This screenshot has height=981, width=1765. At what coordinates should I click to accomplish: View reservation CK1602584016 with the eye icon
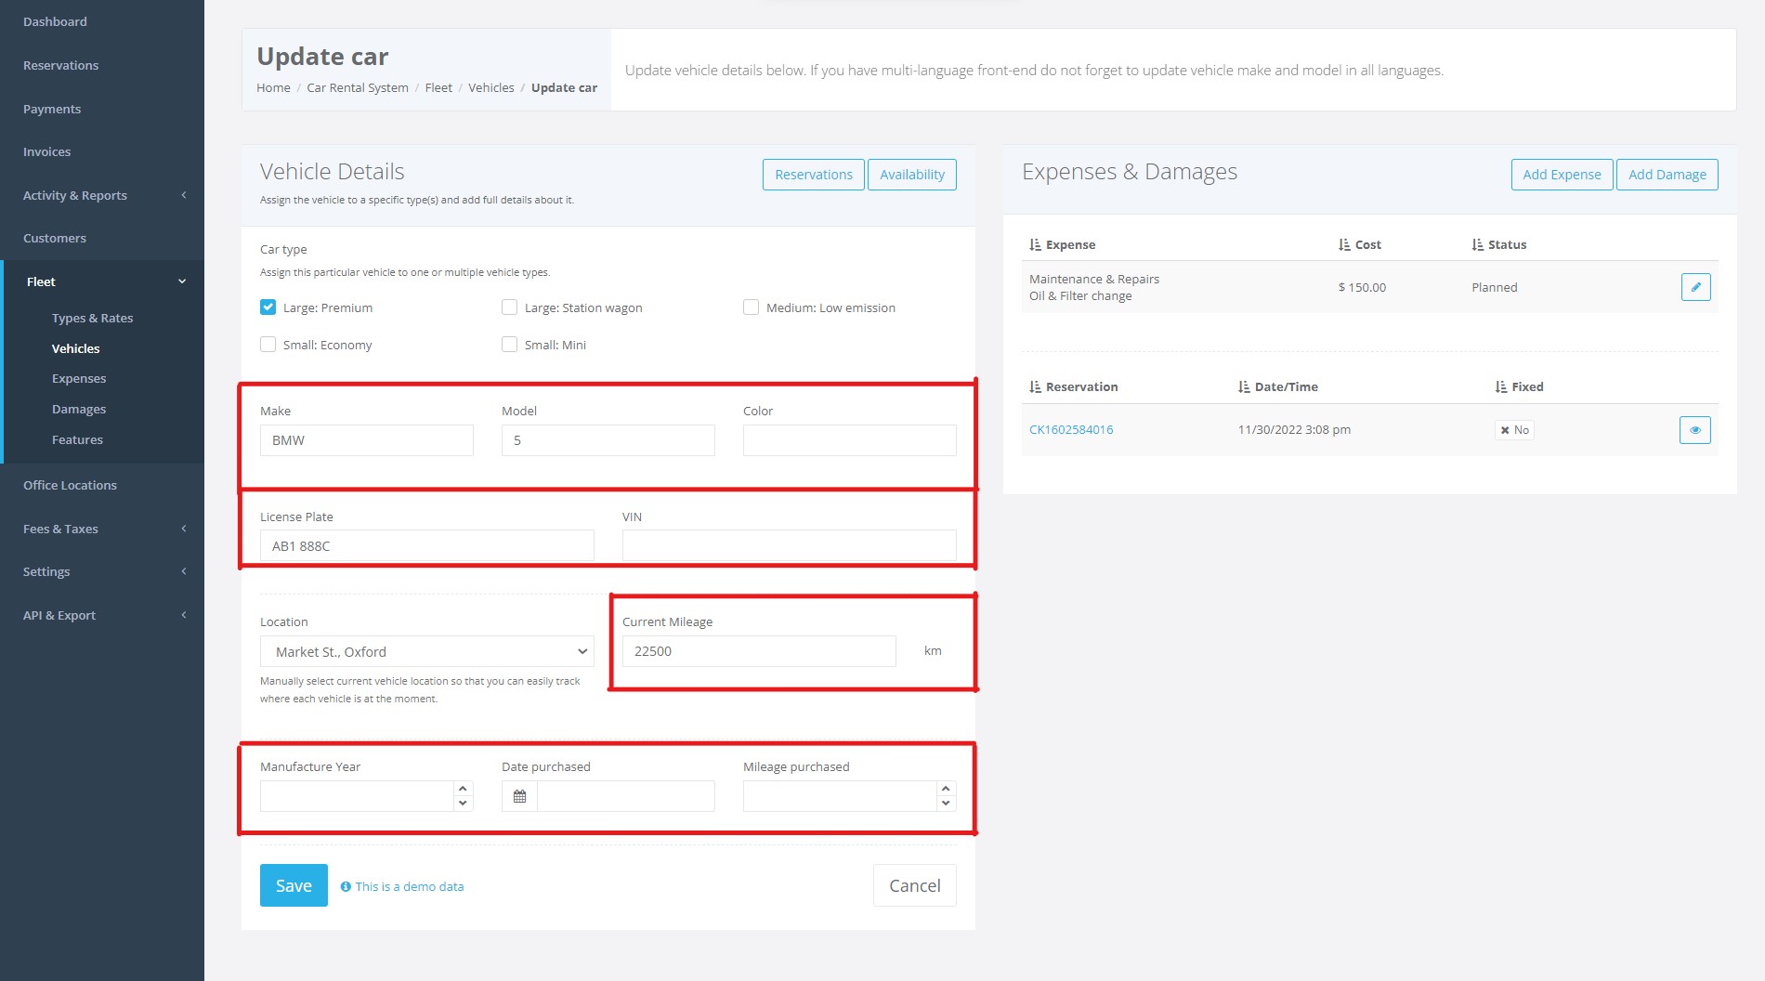1695,430
